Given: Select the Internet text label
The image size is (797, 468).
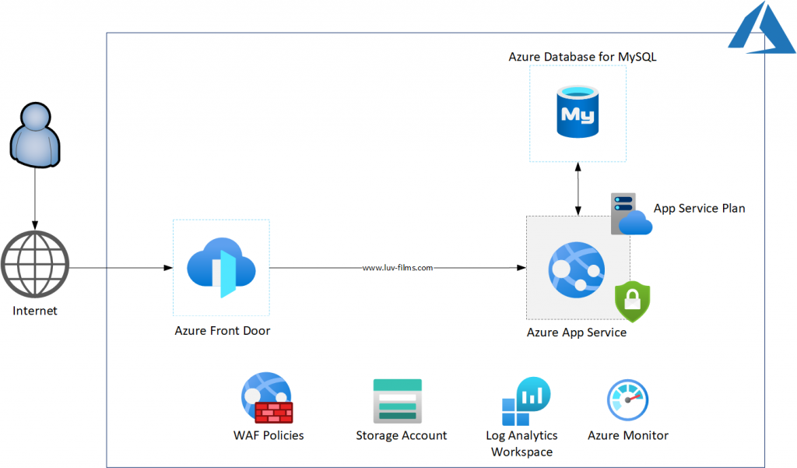Looking at the screenshot, I should coord(35,311).
